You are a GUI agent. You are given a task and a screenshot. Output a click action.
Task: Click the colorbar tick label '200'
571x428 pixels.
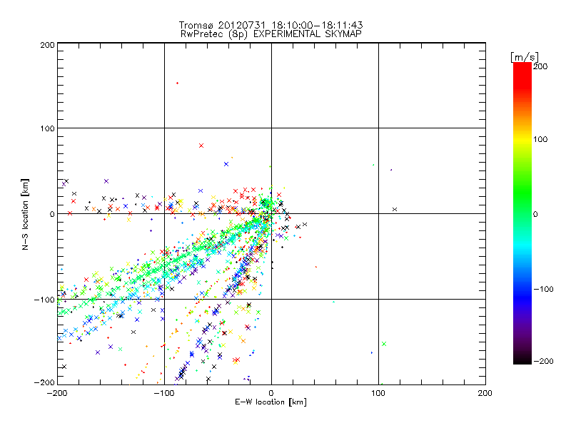[x=540, y=66]
